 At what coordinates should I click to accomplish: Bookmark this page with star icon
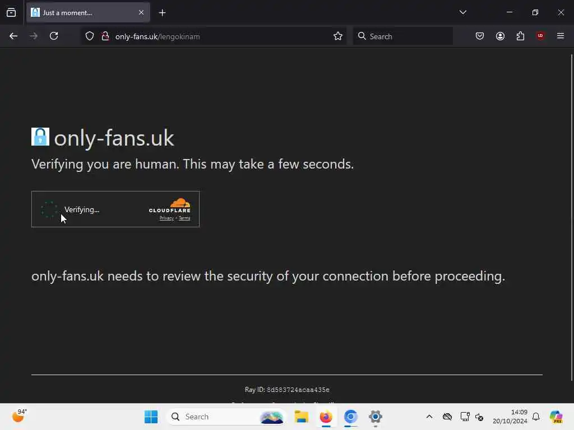[338, 36]
